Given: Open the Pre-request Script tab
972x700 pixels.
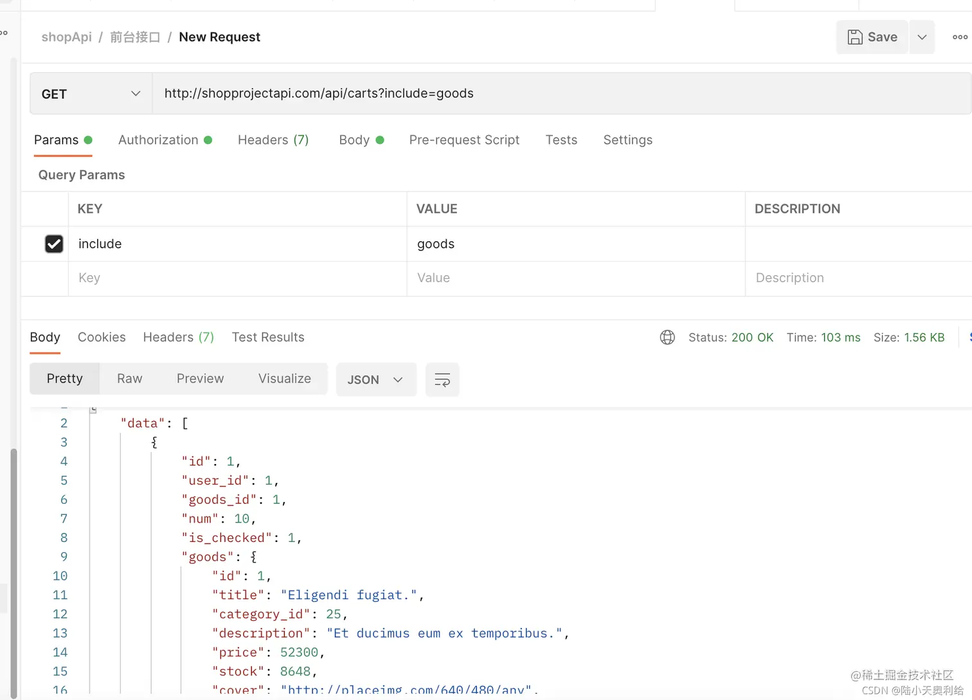Looking at the screenshot, I should [x=464, y=140].
